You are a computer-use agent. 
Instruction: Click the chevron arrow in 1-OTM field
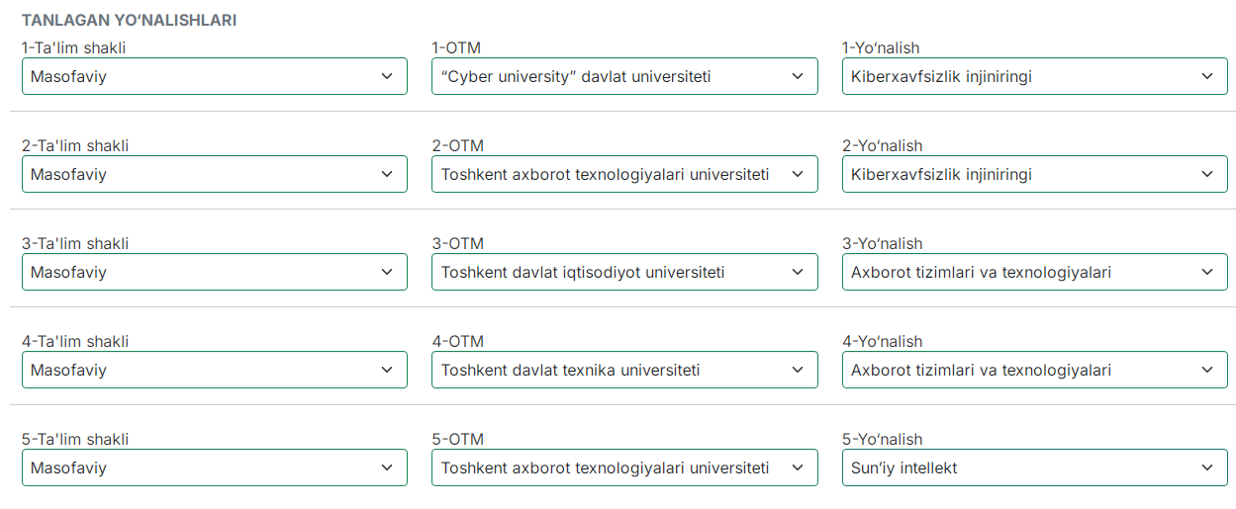point(798,76)
